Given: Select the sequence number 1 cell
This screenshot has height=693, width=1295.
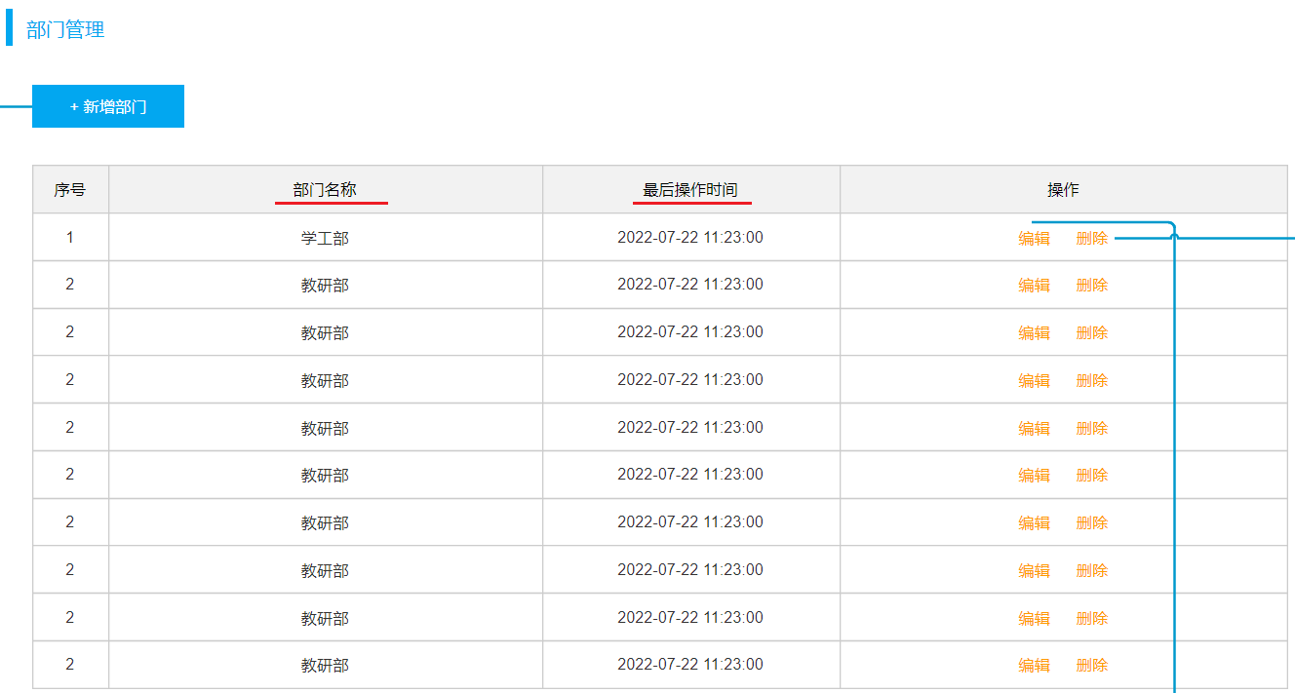Looking at the screenshot, I should pyautogui.click(x=70, y=238).
